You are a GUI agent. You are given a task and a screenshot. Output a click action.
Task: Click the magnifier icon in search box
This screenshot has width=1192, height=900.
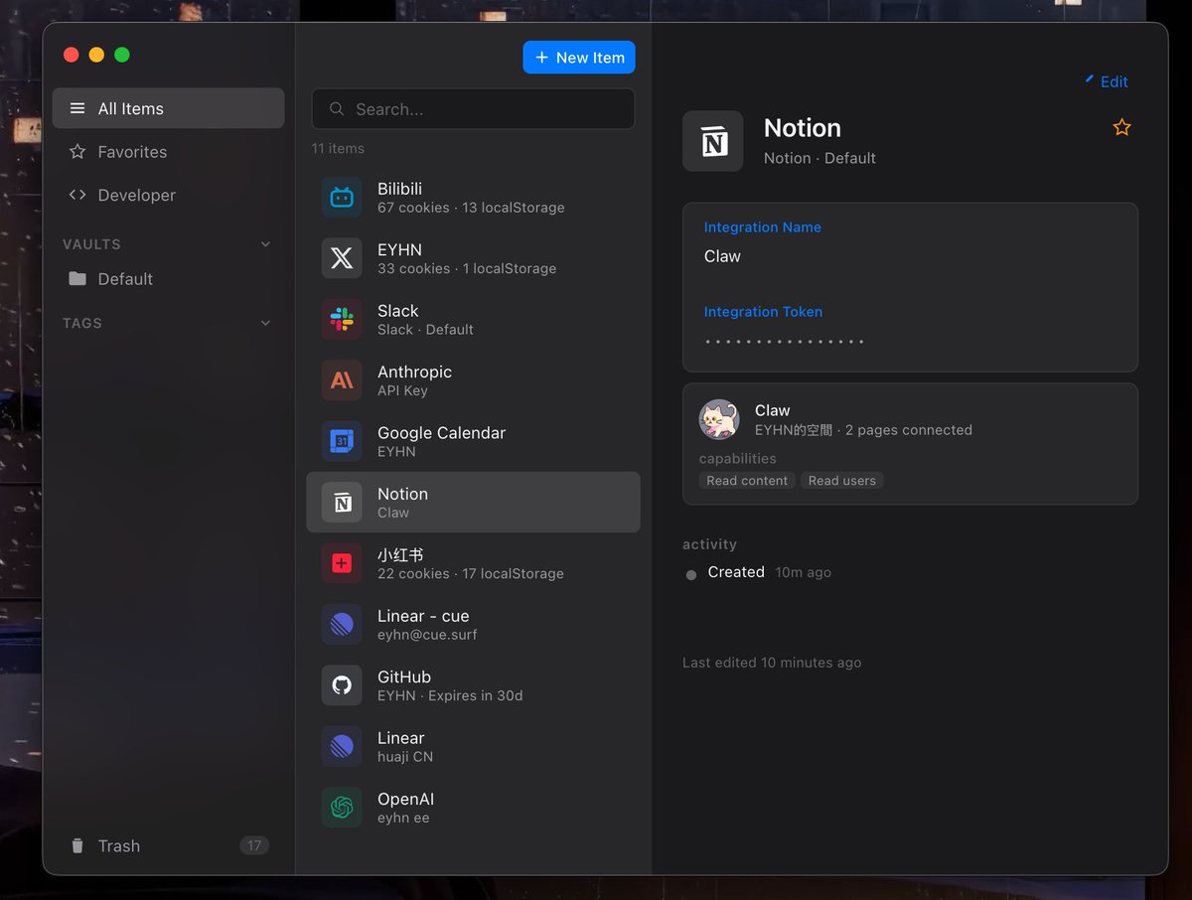[x=338, y=109]
